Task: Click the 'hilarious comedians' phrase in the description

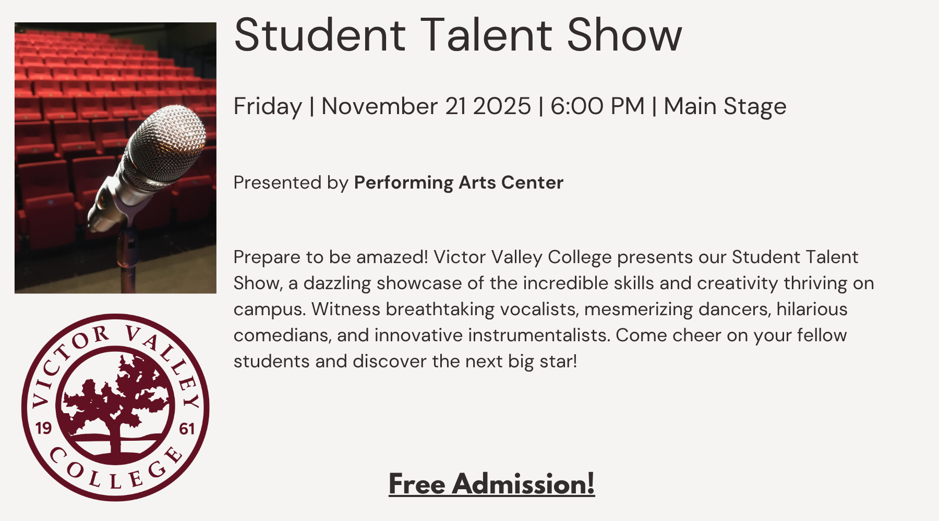Action: (x=811, y=309)
